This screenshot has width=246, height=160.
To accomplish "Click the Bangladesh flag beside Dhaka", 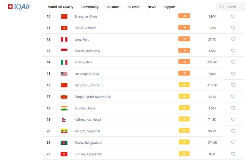I will click(64, 143).
